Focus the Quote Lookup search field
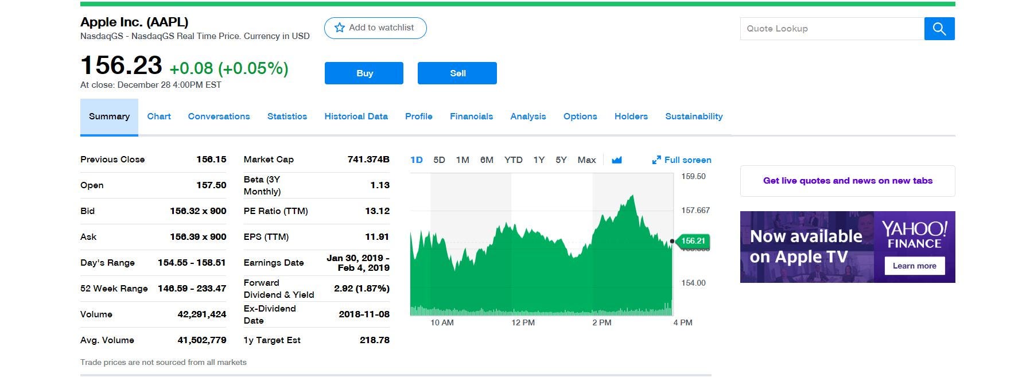The height and width of the screenshot is (381, 1026). pos(832,29)
